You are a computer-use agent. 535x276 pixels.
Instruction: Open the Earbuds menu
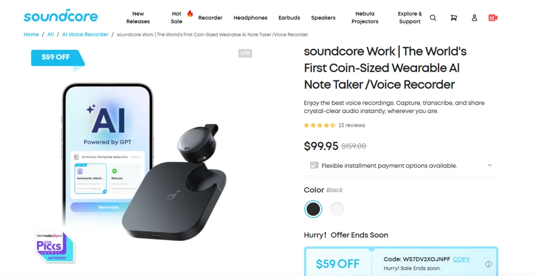tap(289, 18)
